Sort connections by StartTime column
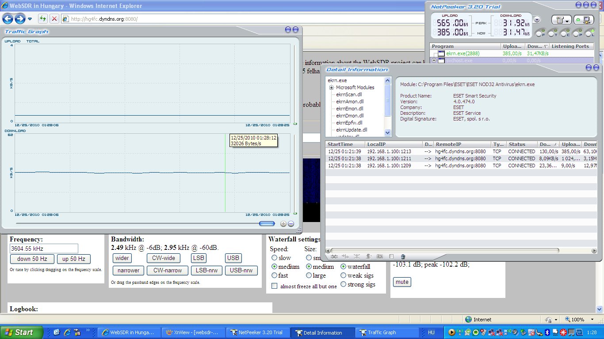 tap(345, 144)
